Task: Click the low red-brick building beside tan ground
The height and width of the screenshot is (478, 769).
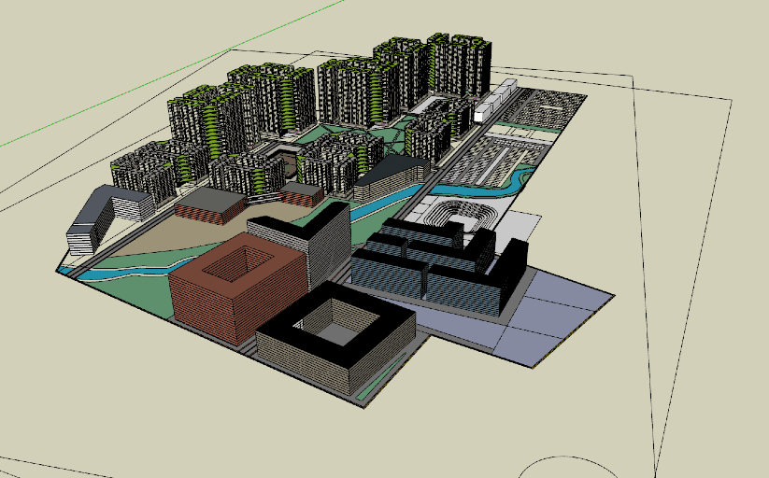Action: click(x=211, y=205)
